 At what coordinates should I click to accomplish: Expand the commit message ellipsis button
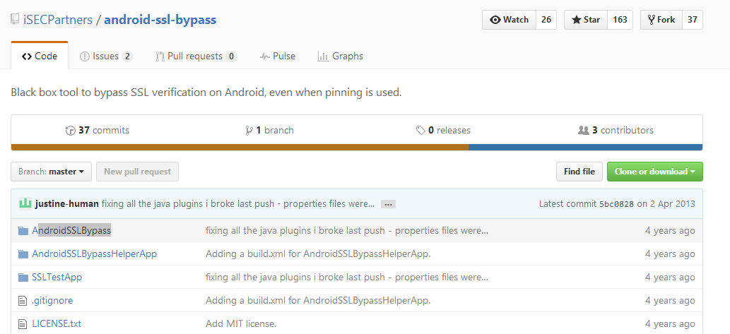click(x=387, y=204)
